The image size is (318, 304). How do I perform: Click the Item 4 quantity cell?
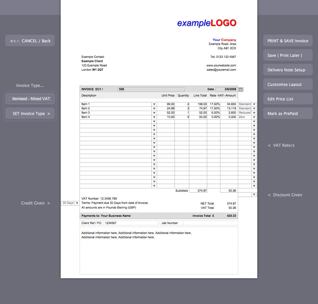pyautogui.click(x=182, y=117)
